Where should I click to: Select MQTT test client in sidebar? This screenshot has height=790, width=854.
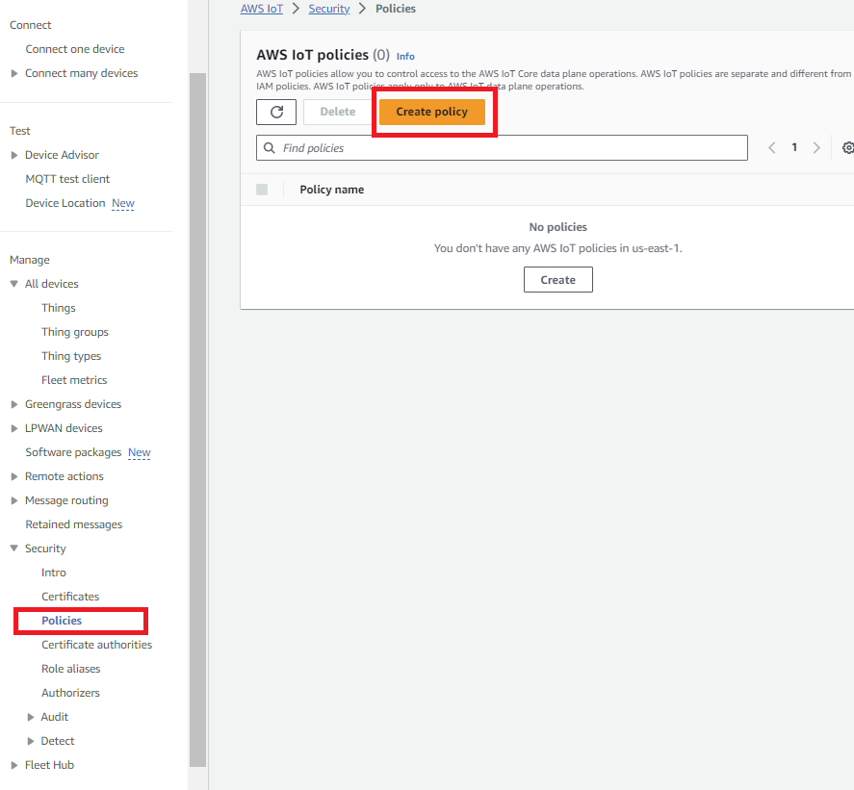[x=67, y=179]
